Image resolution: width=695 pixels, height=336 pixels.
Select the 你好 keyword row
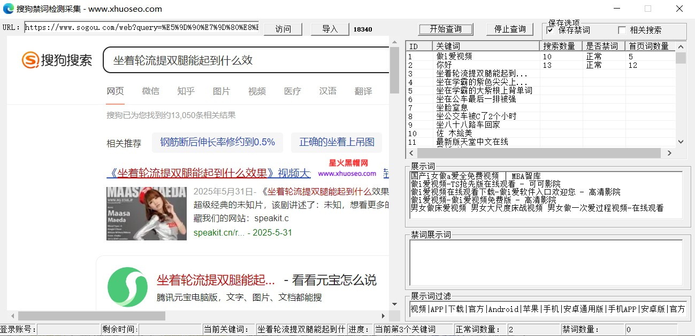540,65
